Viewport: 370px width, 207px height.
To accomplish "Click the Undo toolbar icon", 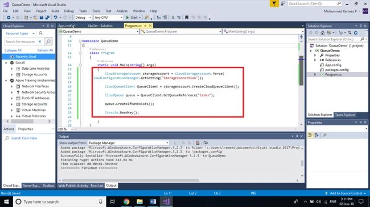I will coord(55,18).
